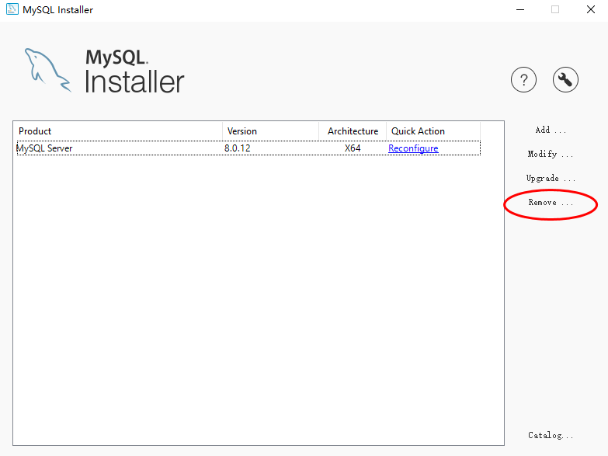The image size is (608, 456).
Task: Click the Version column header
Action: point(271,131)
